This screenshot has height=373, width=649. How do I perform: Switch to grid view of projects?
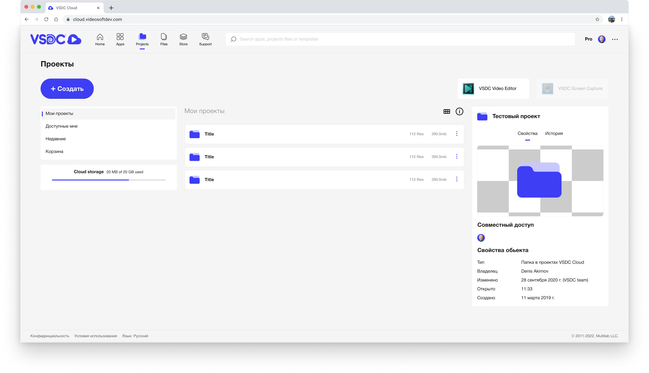tap(447, 111)
